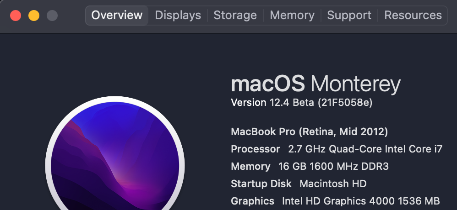This screenshot has width=457, height=210.
Task: Click the 'Startup Disk' label
Action: pos(261,184)
